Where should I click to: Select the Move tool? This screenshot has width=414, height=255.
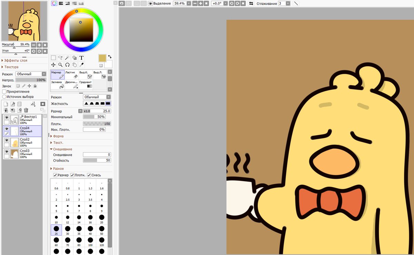point(53,65)
